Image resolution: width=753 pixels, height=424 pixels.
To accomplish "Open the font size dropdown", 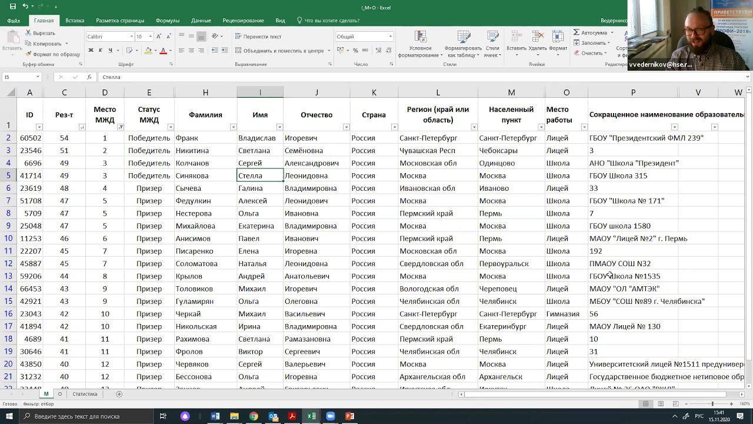I will 149,37.
